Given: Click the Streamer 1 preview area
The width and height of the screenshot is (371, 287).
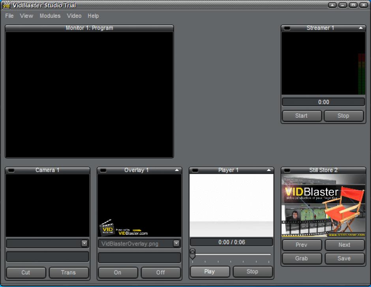Looking at the screenshot, I should click(x=323, y=63).
